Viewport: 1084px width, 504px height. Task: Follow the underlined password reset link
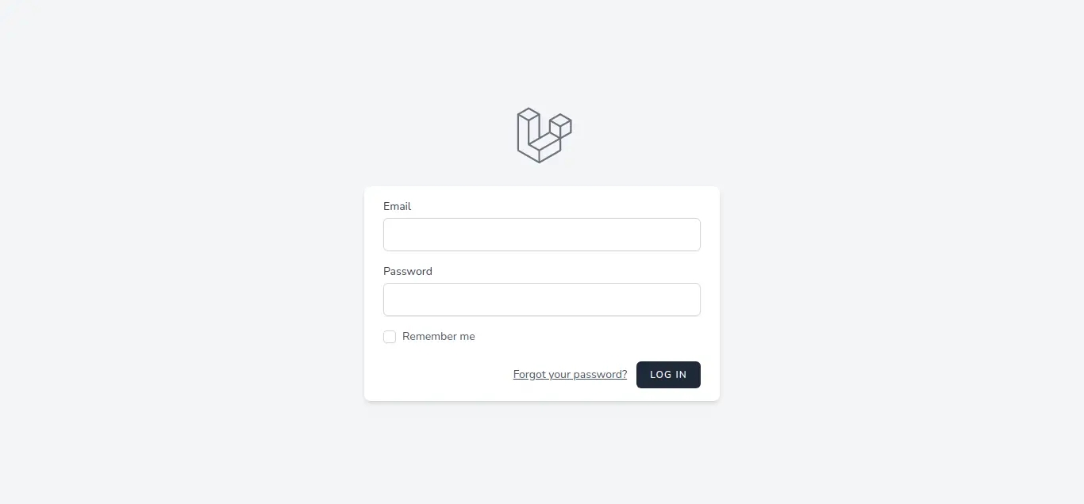(x=570, y=375)
